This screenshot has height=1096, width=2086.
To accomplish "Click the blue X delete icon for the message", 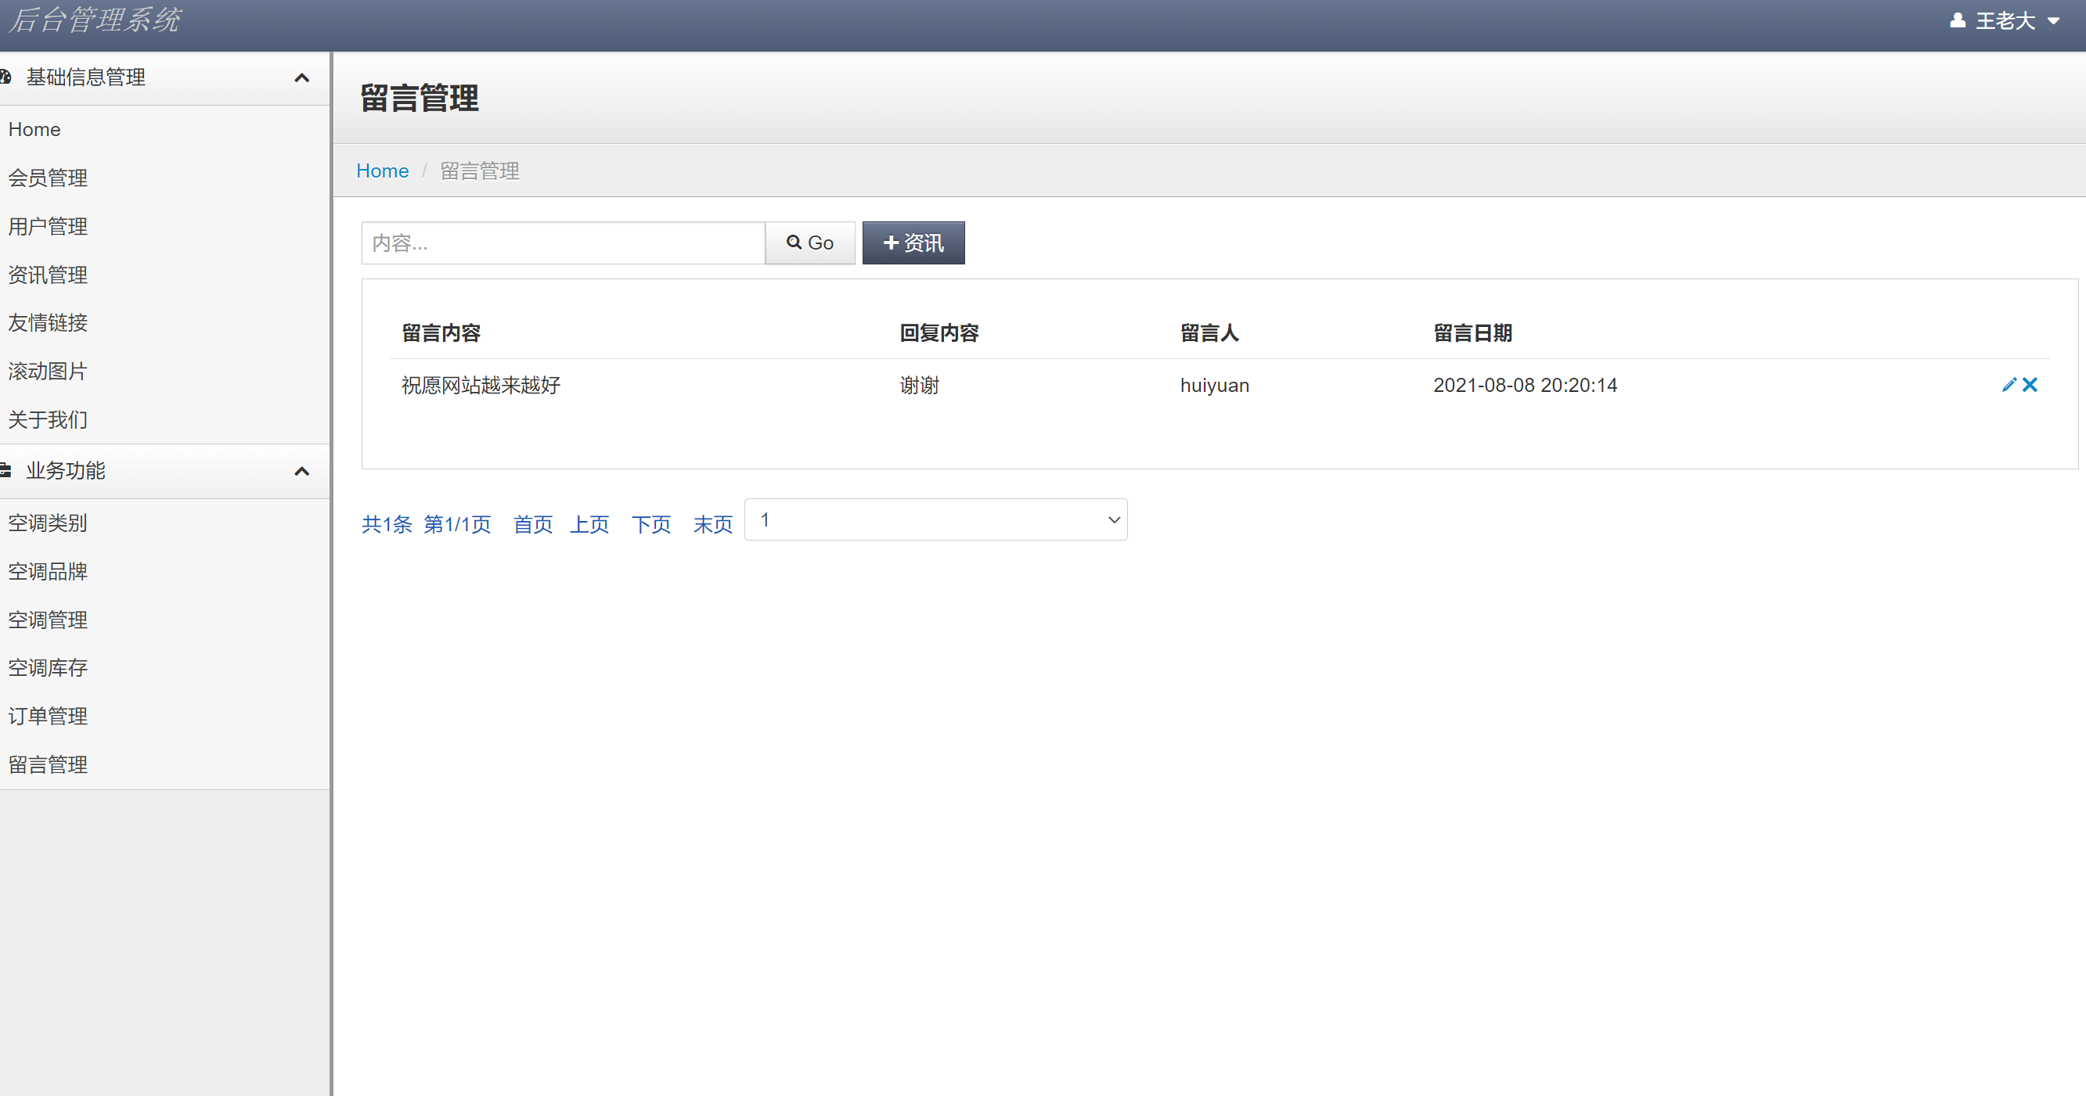I will pos(2031,384).
